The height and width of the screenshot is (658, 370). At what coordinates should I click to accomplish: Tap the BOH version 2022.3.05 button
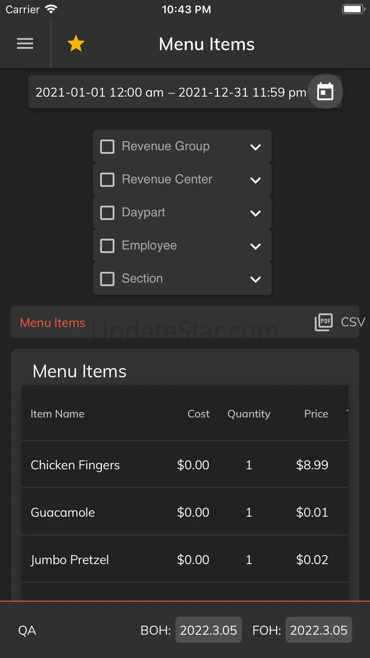point(208,630)
